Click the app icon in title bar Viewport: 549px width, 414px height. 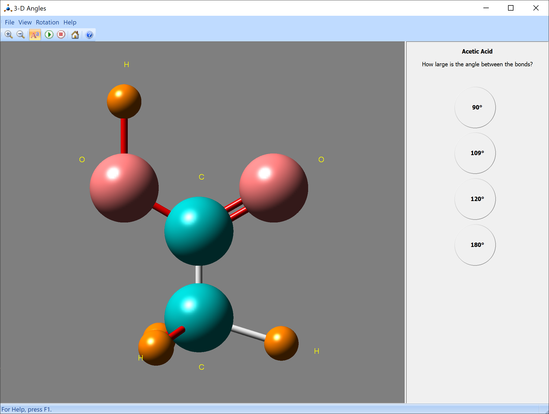coord(8,8)
